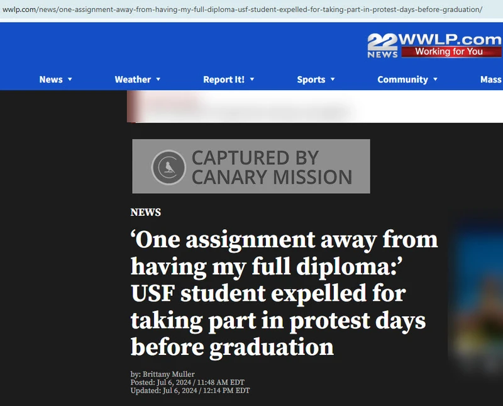Click the blurred ad banner below navigation
The image size is (503, 406).
(x=315, y=106)
